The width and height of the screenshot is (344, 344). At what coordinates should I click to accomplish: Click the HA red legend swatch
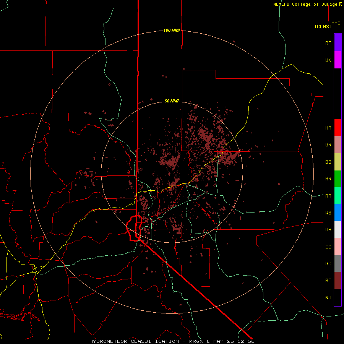tap(338, 128)
